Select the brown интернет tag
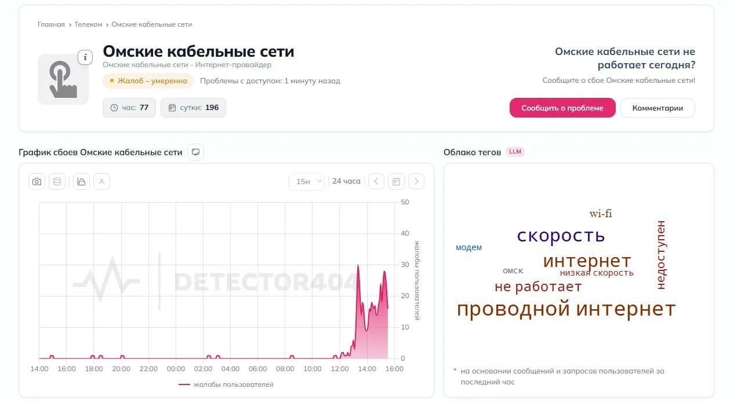The width and height of the screenshot is (741, 403). click(x=587, y=261)
